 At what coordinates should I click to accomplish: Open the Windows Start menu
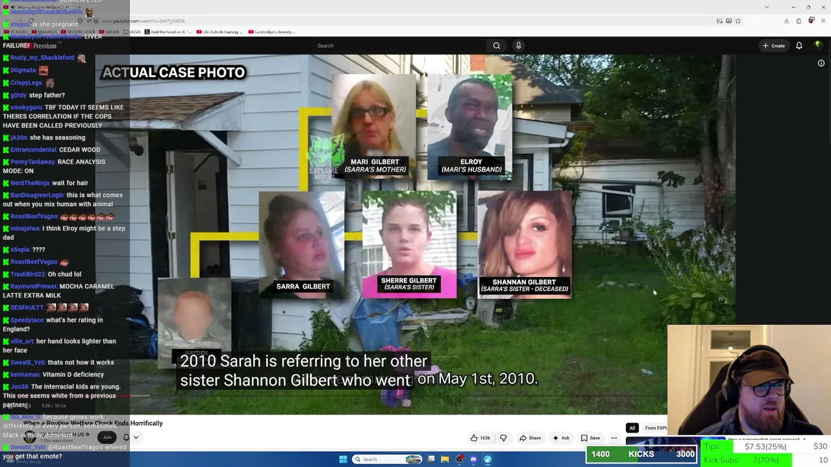pyautogui.click(x=343, y=459)
